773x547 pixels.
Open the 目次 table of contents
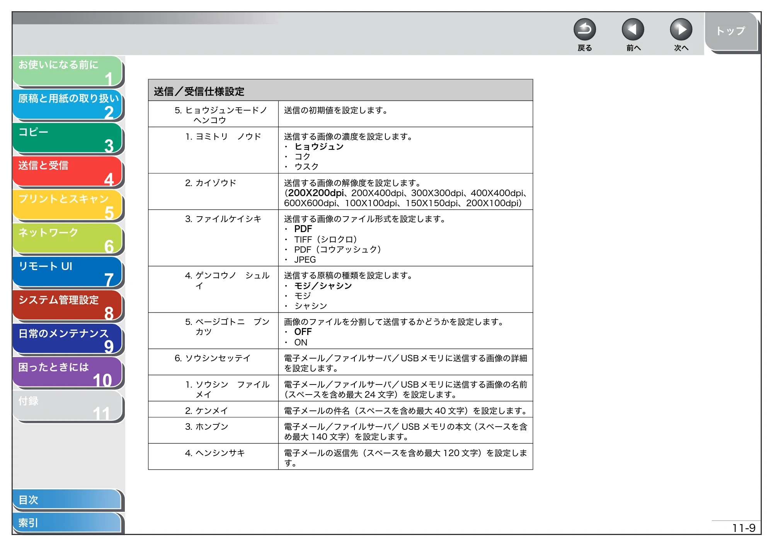(67, 500)
